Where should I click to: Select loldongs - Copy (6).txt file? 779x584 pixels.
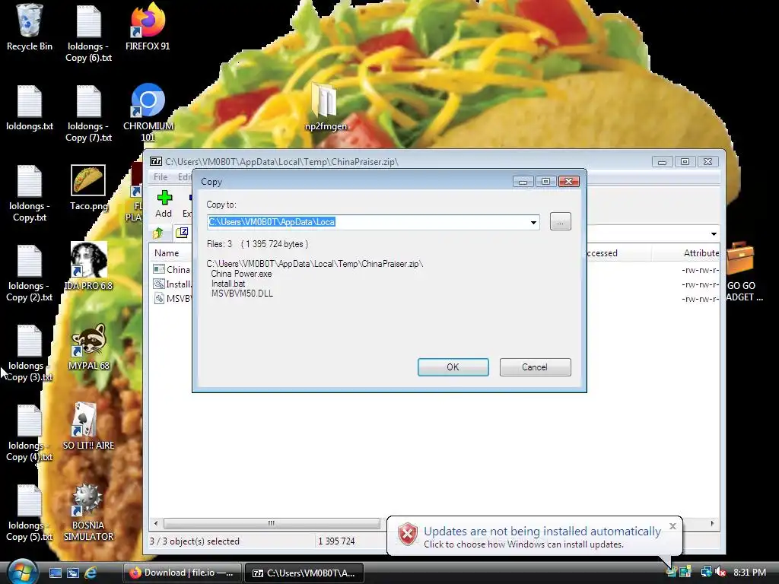(88, 33)
